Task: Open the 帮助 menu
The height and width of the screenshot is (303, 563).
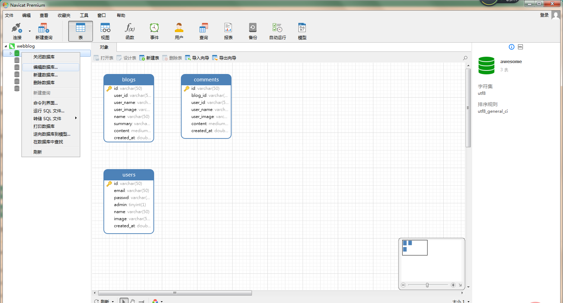Action: tap(121, 16)
